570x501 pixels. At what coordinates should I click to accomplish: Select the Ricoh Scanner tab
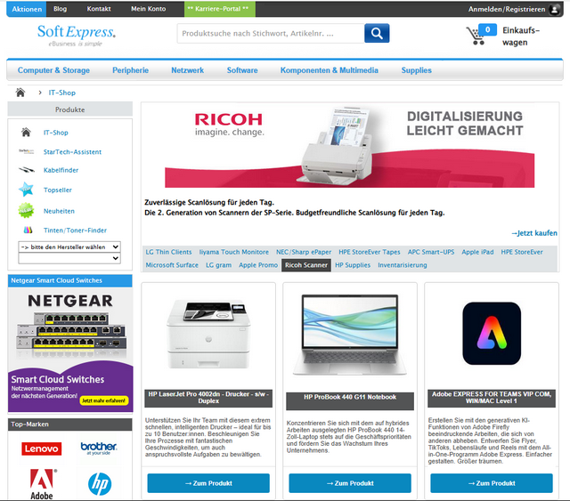[306, 265]
